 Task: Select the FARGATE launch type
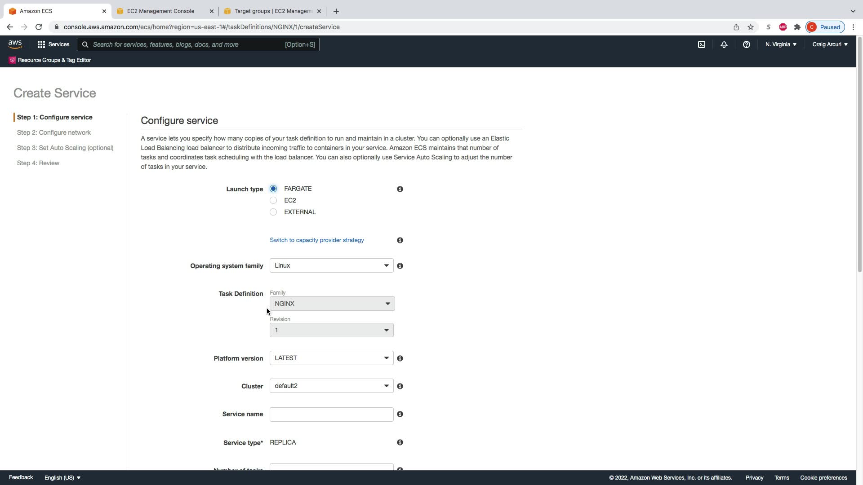click(273, 189)
